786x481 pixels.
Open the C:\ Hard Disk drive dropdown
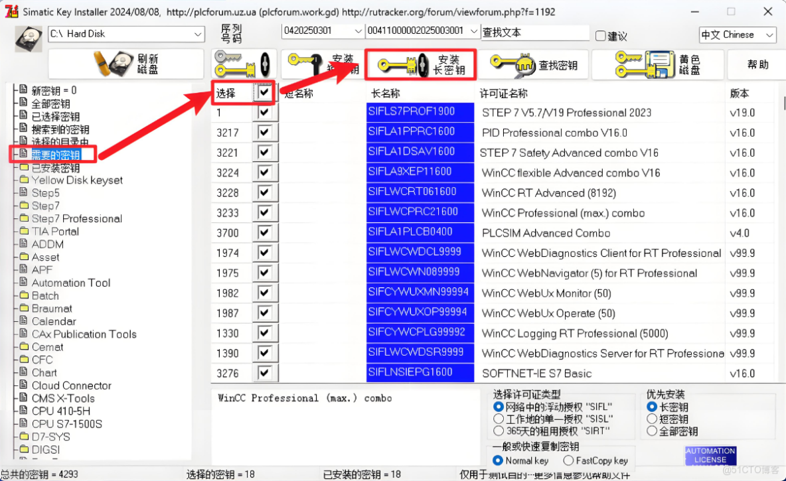198,34
